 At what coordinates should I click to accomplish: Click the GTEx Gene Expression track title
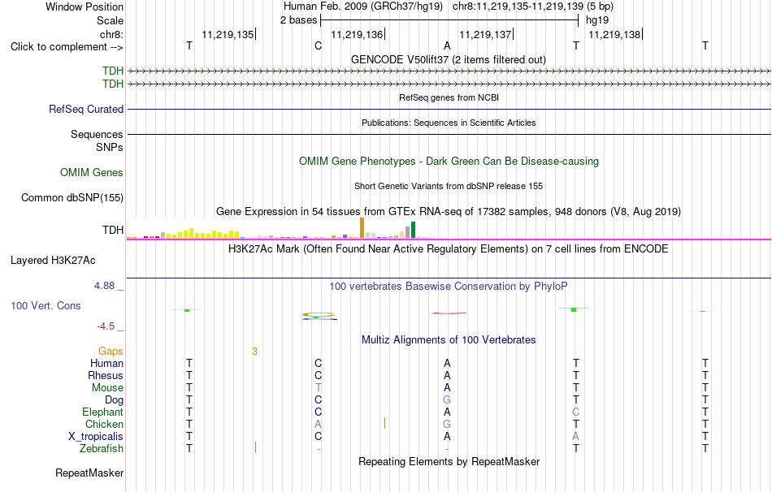click(449, 212)
